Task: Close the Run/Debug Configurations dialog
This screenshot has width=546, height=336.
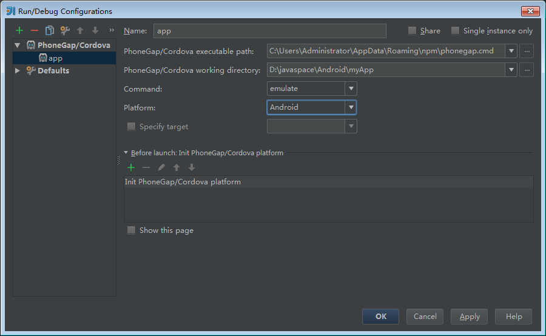Action: click(530, 11)
